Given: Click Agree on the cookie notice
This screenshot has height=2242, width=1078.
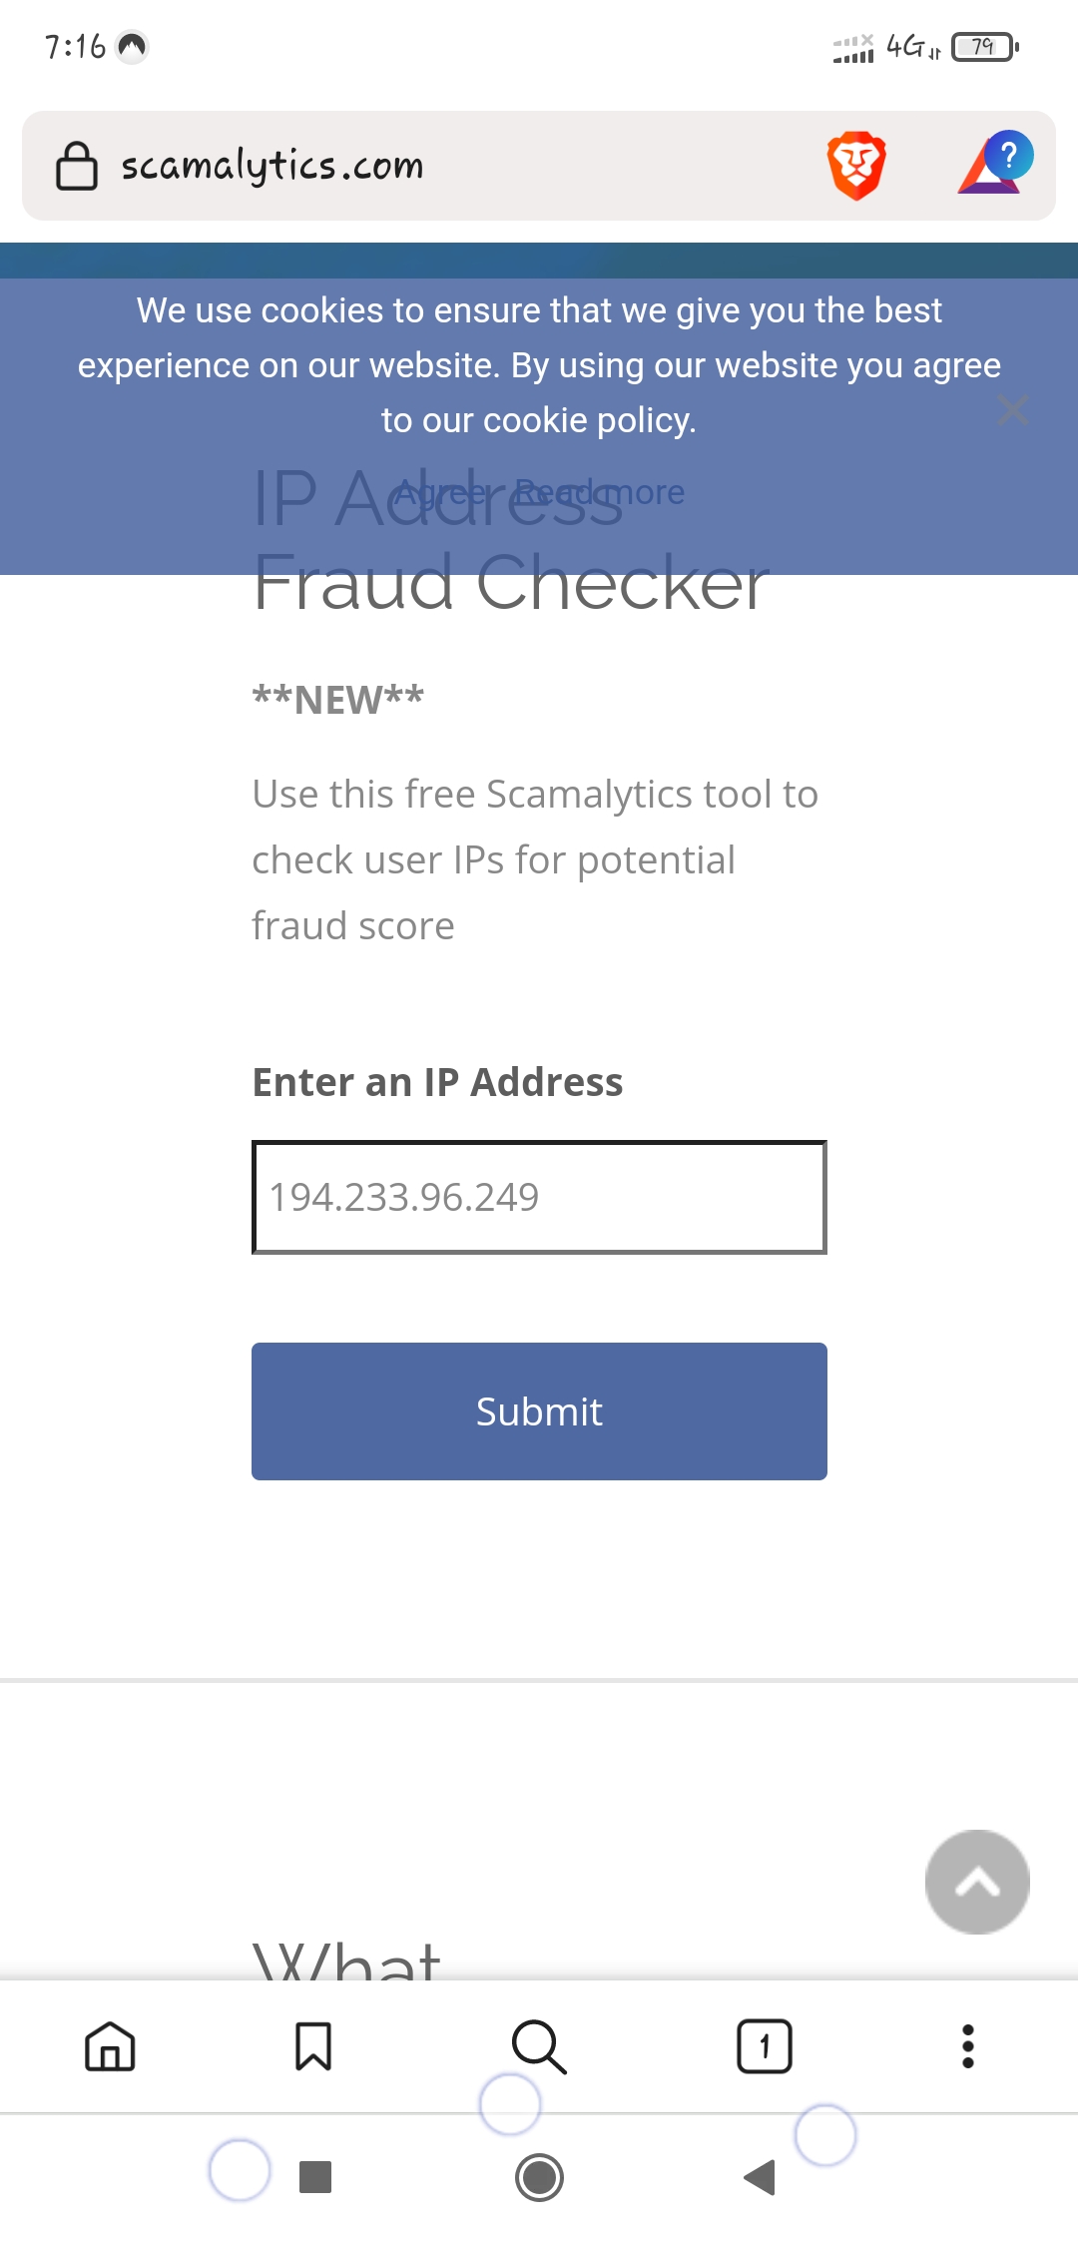Looking at the screenshot, I should click(441, 492).
